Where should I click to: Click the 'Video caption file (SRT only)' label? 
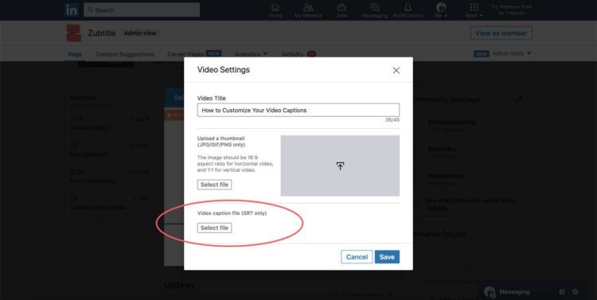(232, 213)
